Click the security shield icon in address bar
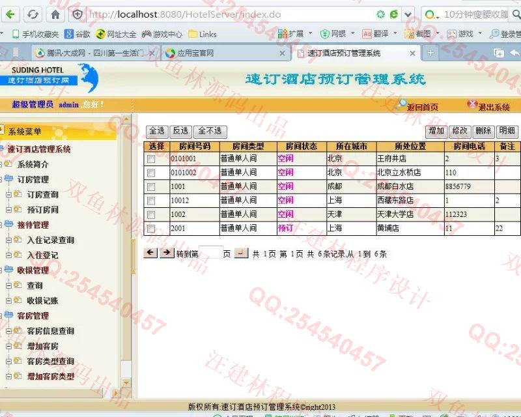Screen dimensions: 521x417 77,14
